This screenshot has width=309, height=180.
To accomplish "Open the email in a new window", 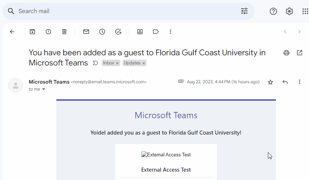I will coord(300,53).
